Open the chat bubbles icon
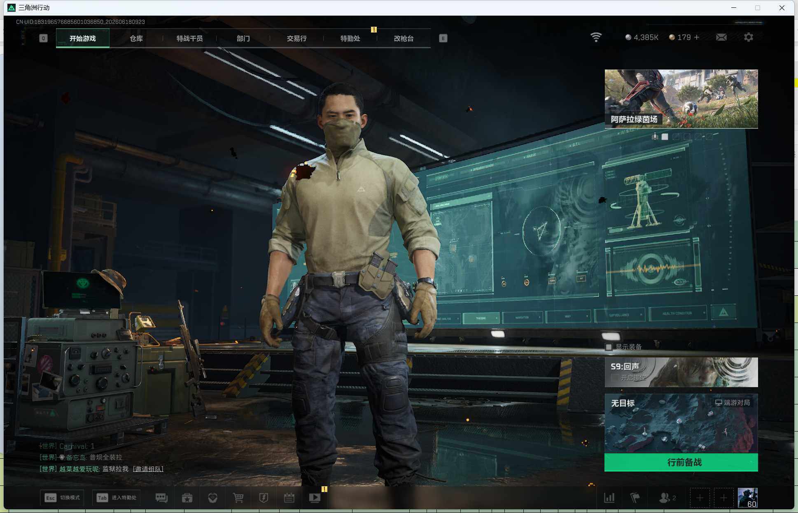The image size is (798, 513). [x=161, y=498]
